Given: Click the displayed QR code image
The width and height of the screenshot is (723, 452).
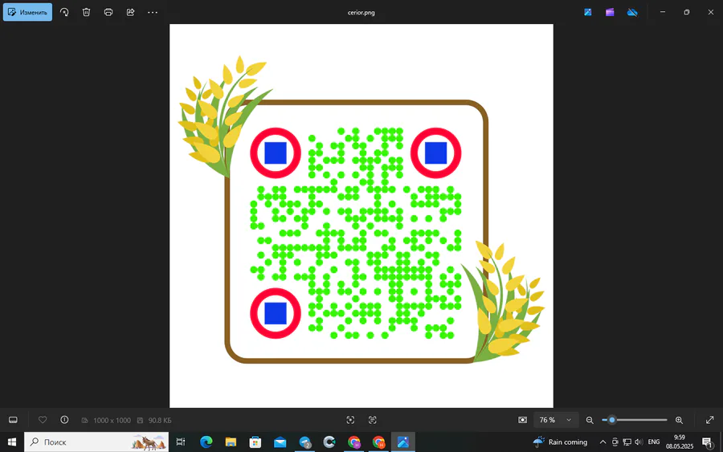Looking at the screenshot, I should tap(361, 216).
